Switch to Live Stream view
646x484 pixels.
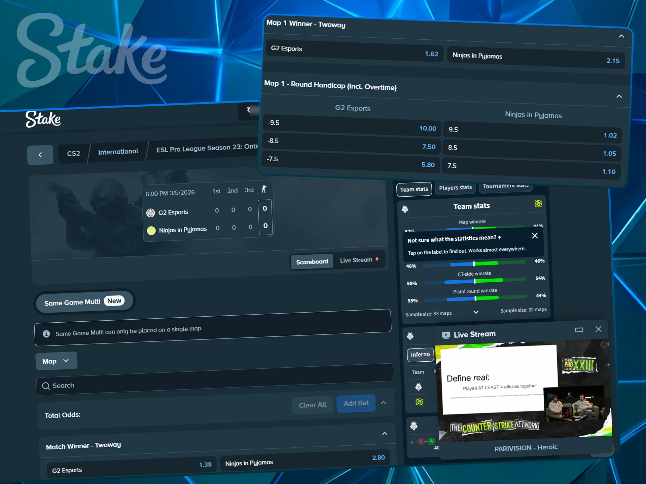click(x=359, y=260)
